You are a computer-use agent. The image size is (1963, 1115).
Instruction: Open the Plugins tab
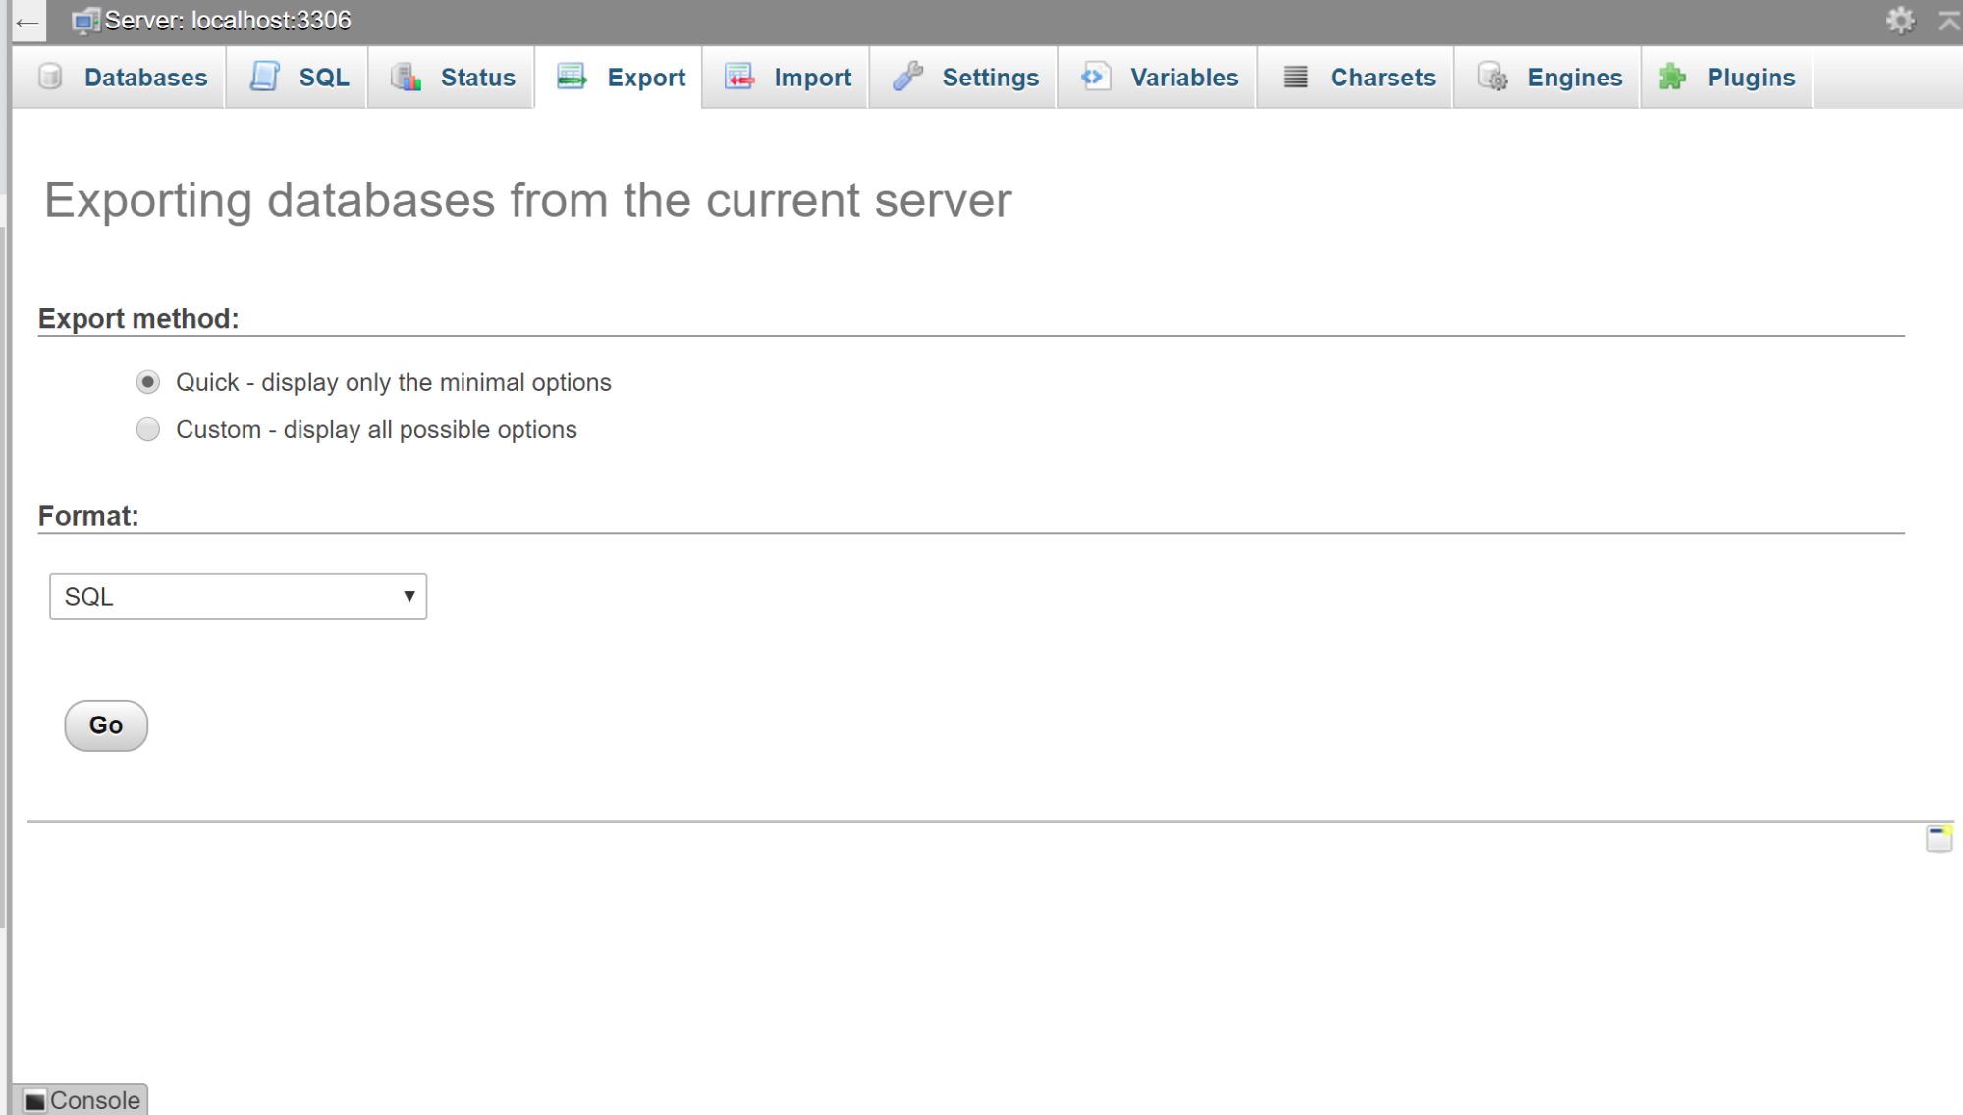[1727, 78]
